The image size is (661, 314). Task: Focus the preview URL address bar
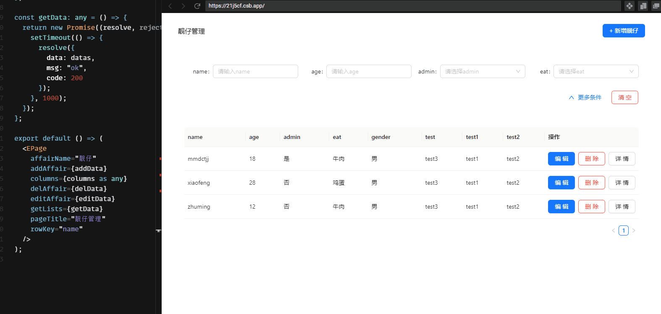[x=413, y=6]
